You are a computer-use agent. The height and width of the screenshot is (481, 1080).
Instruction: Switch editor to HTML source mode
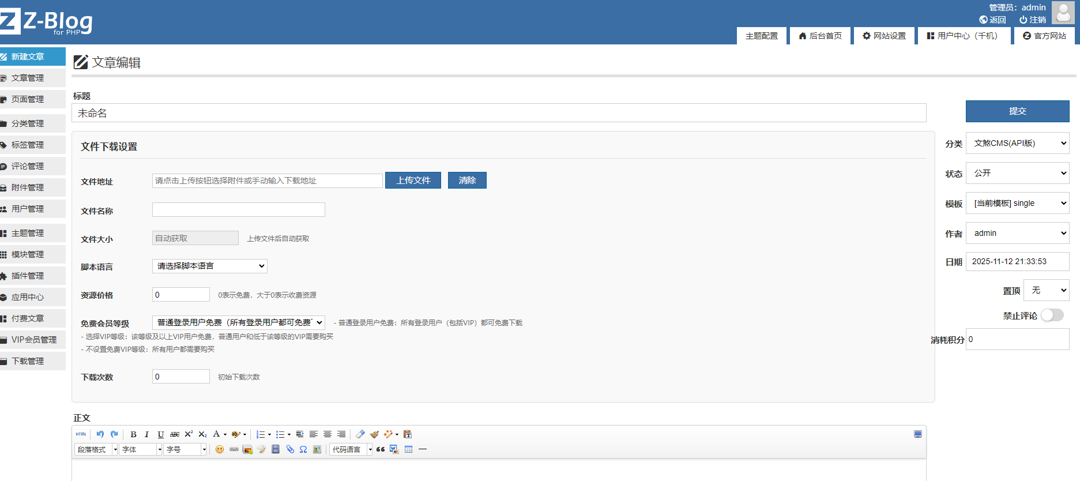pyautogui.click(x=81, y=434)
